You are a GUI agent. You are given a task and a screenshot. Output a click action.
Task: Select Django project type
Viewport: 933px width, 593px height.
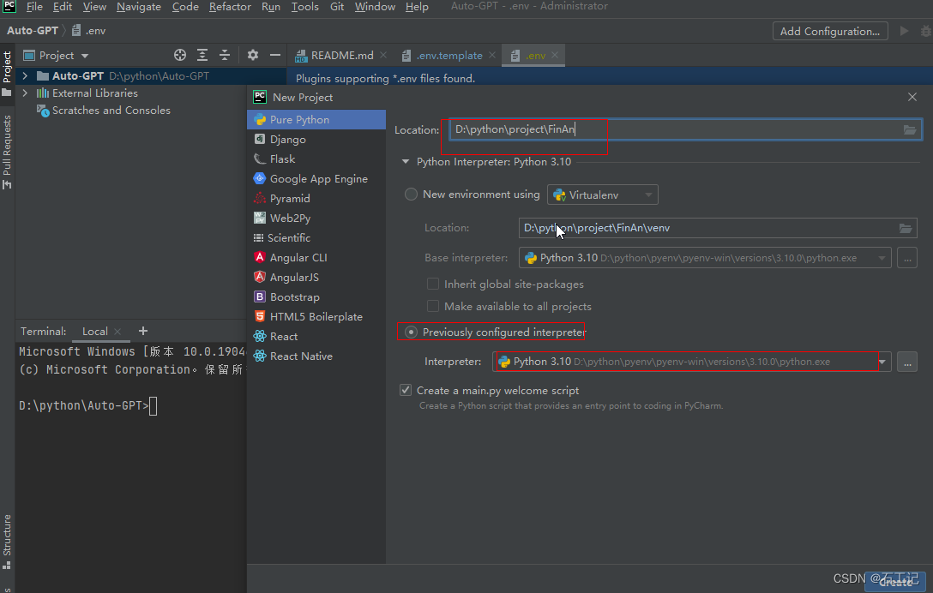316,139
